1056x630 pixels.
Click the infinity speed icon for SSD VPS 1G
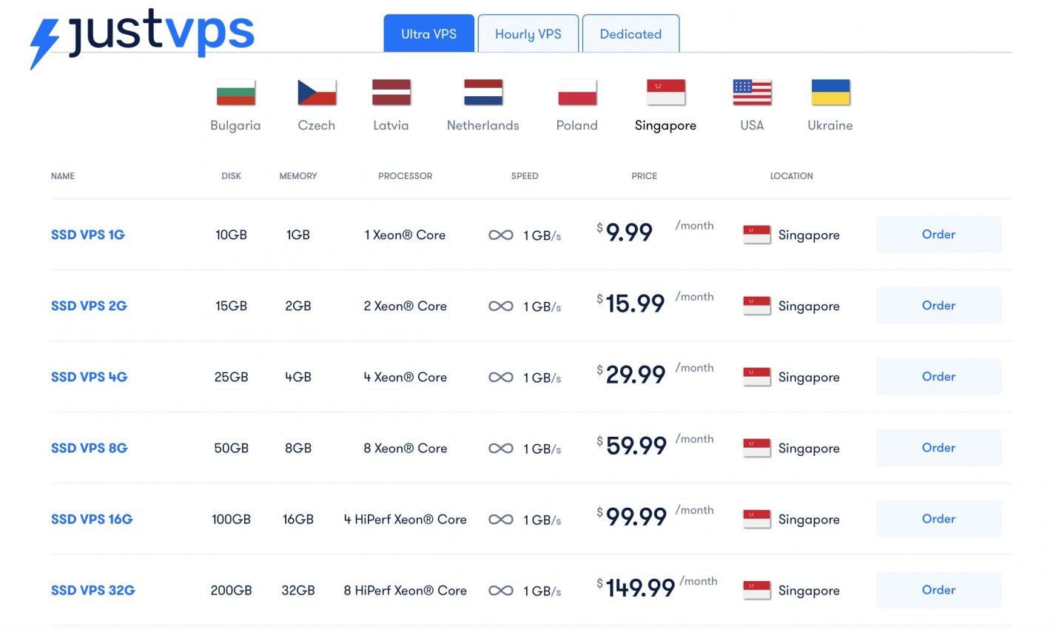click(x=501, y=235)
